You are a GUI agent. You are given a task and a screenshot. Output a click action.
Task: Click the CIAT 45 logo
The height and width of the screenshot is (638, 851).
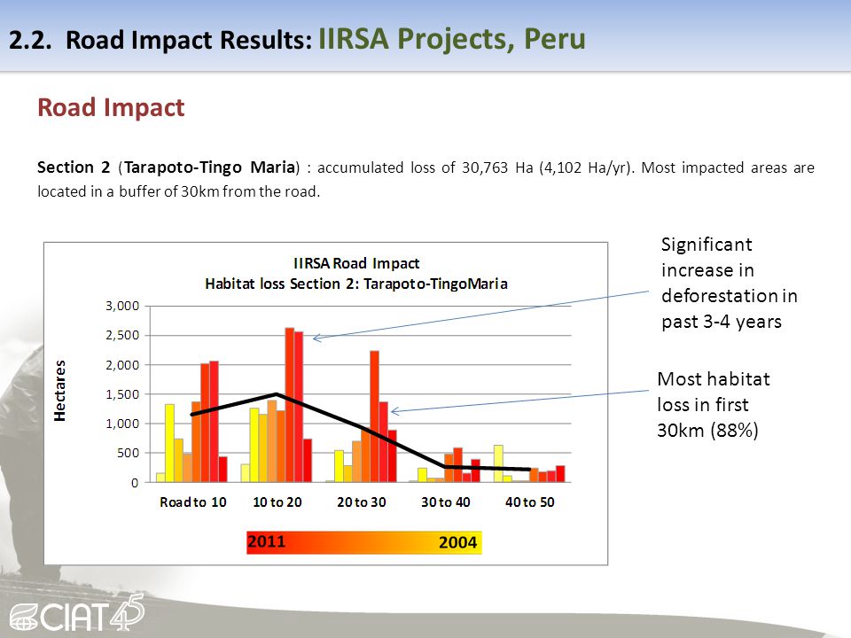[77, 613]
